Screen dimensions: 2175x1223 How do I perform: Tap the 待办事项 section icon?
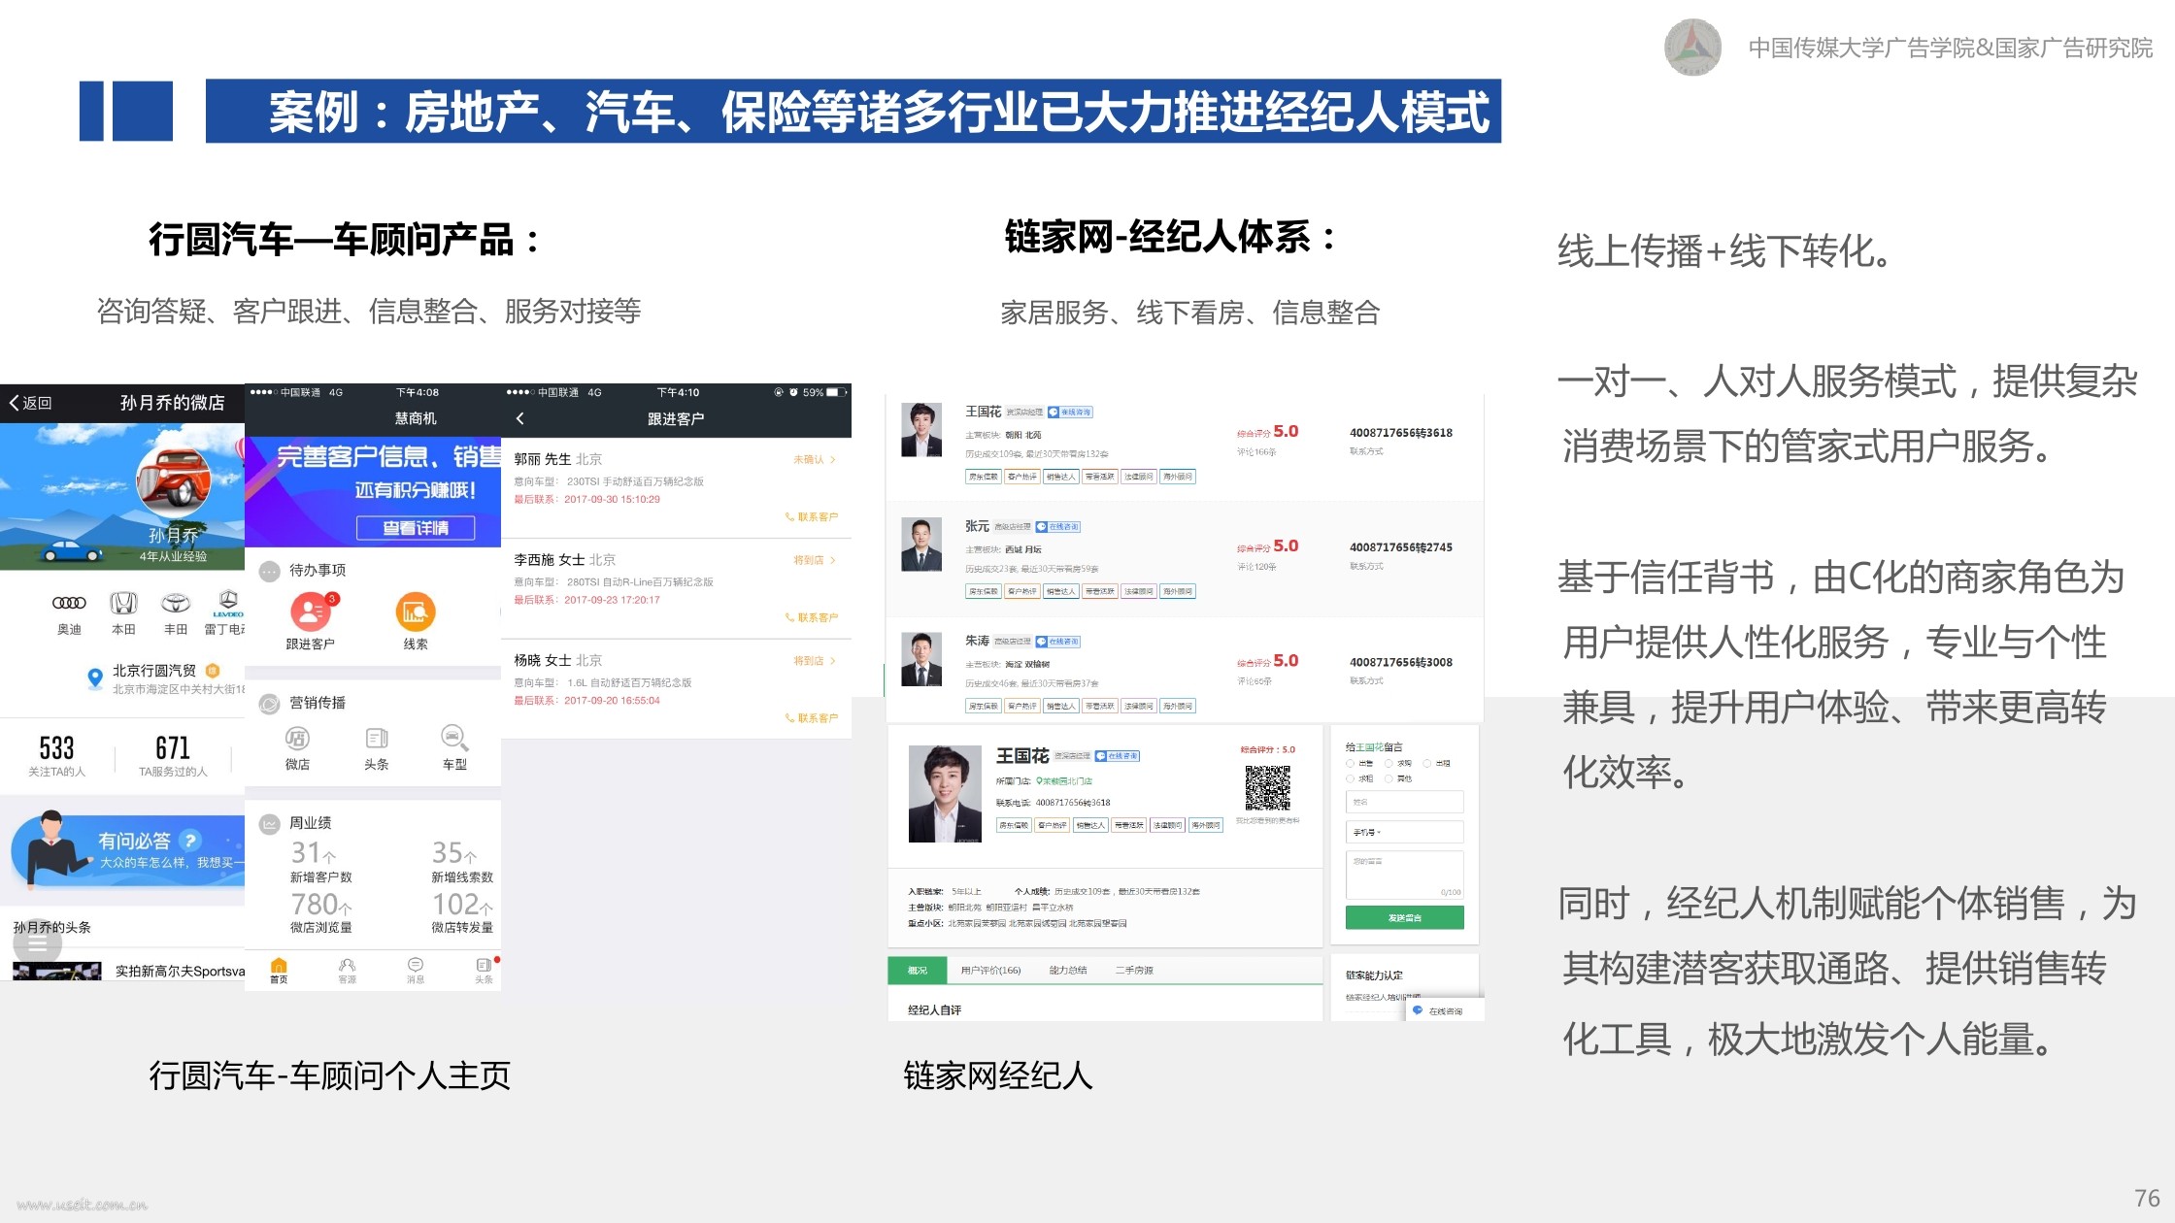(x=269, y=571)
